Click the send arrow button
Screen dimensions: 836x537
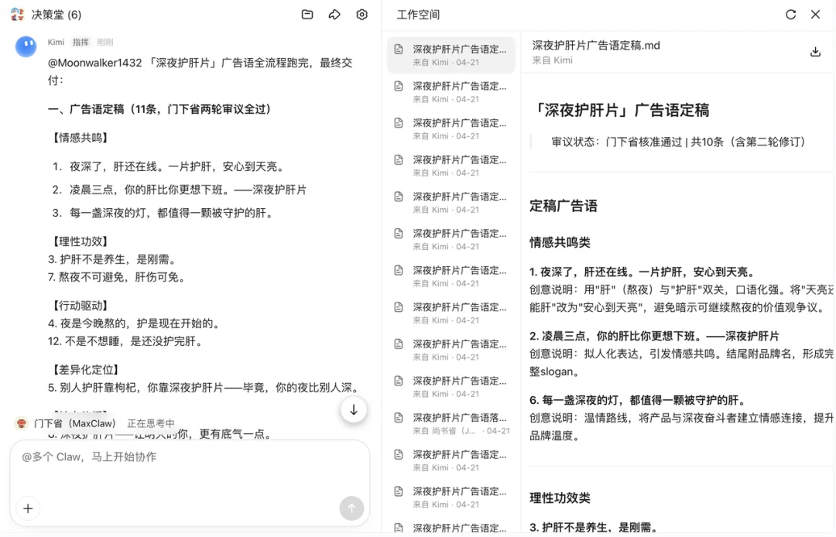pyautogui.click(x=351, y=508)
